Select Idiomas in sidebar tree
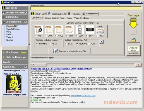The width and height of the screenshot is (144, 111). (9, 40)
